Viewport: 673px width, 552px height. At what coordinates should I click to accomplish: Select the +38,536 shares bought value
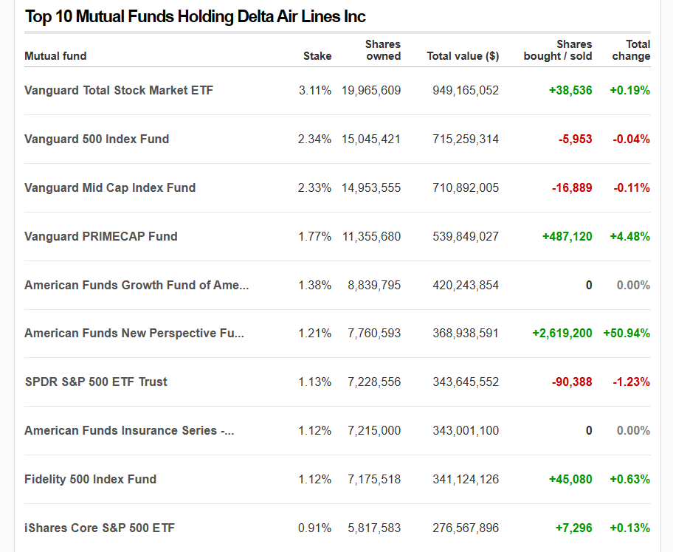[x=570, y=91]
